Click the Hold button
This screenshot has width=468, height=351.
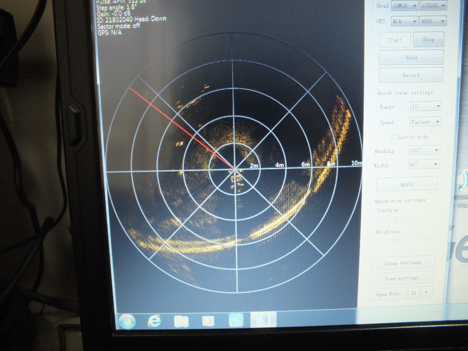(x=411, y=57)
